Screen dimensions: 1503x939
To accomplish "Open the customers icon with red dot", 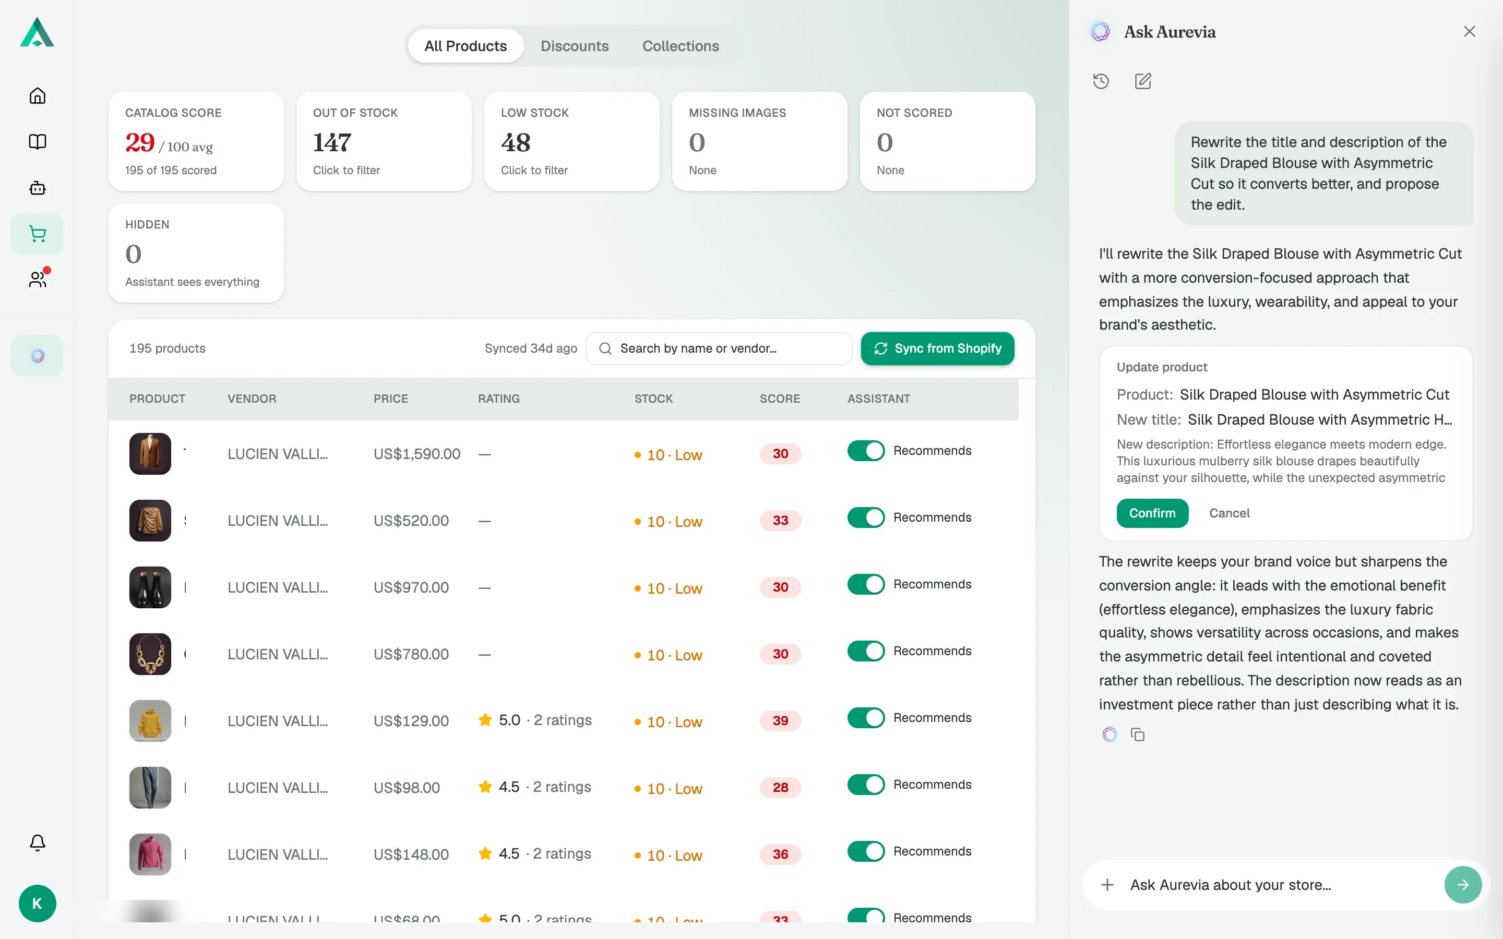I will (37, 280).
